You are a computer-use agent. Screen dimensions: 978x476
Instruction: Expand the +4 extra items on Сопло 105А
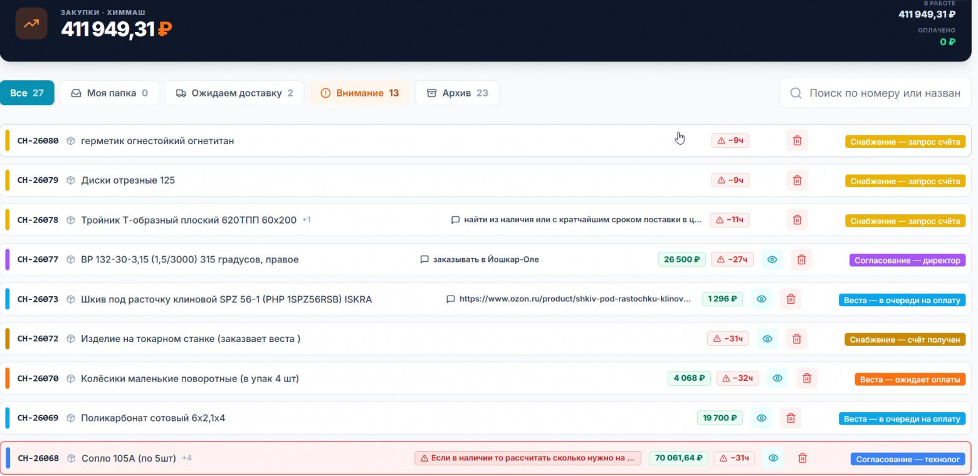[x=187, y=458]
